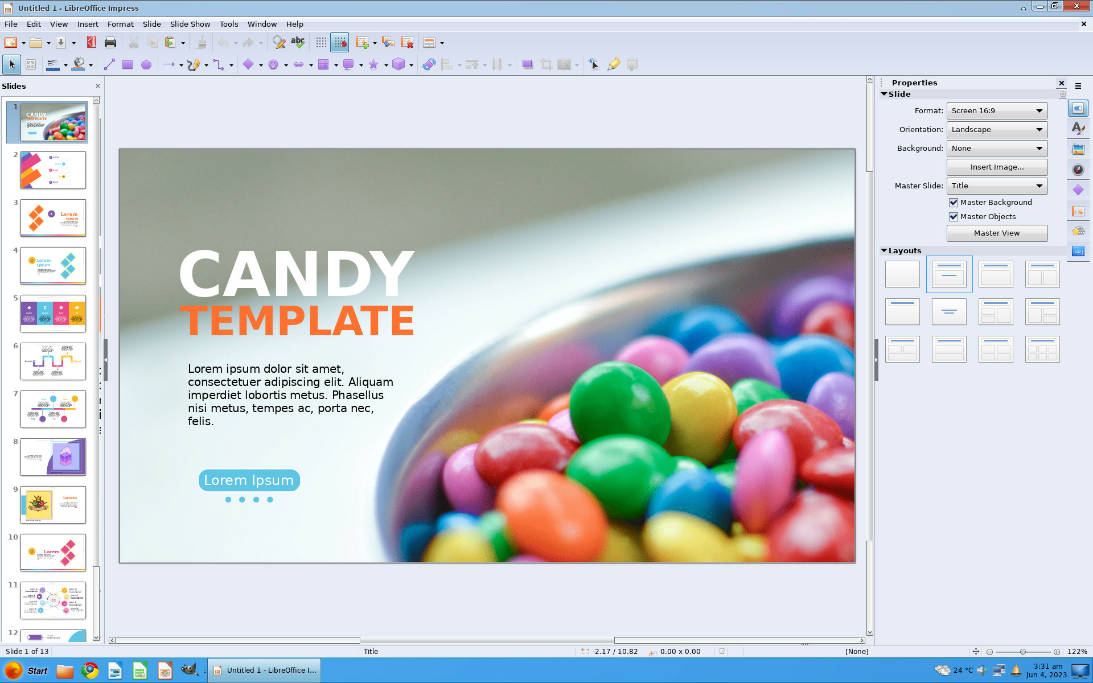Viewport: 1093px width, 683px height.
Task: Open the Format dropdown showing Screen 16:9
Action: click(997, 111)
